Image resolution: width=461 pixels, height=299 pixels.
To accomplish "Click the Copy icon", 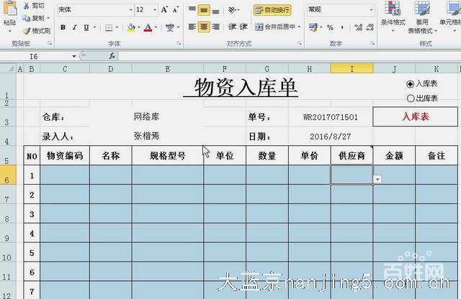I will click(27, 18).
